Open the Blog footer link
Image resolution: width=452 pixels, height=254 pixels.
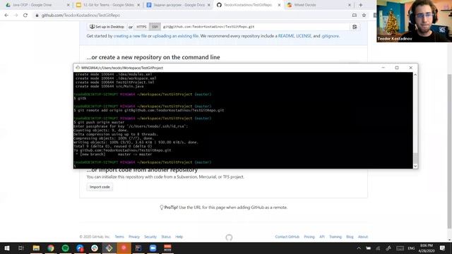(350, 237)
